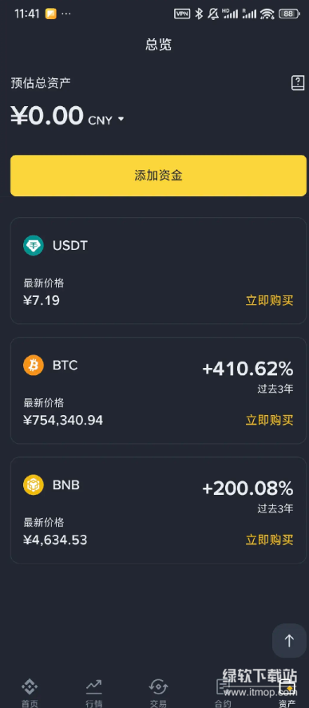
Task: Tap the Bitcoin BTC coin icon
Action: click(34, 366)
